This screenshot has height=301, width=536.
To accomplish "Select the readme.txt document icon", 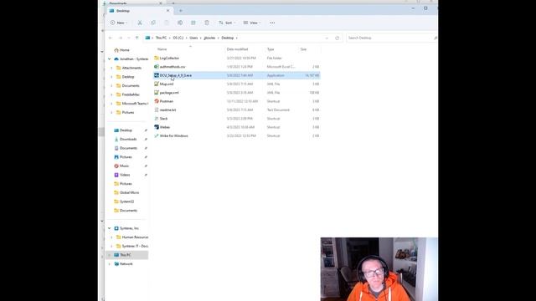I will [157, 110].
